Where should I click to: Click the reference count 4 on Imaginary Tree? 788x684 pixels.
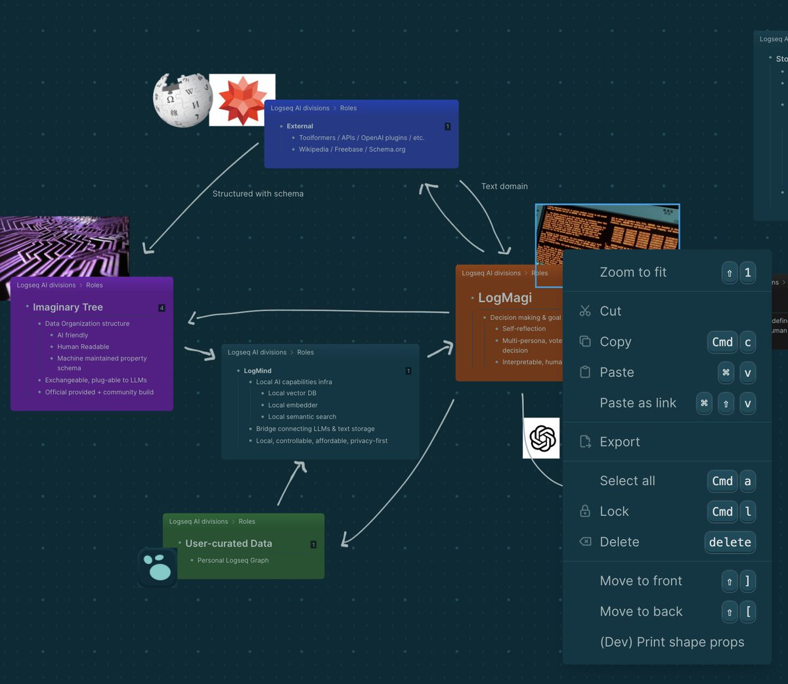click(162, 309)
